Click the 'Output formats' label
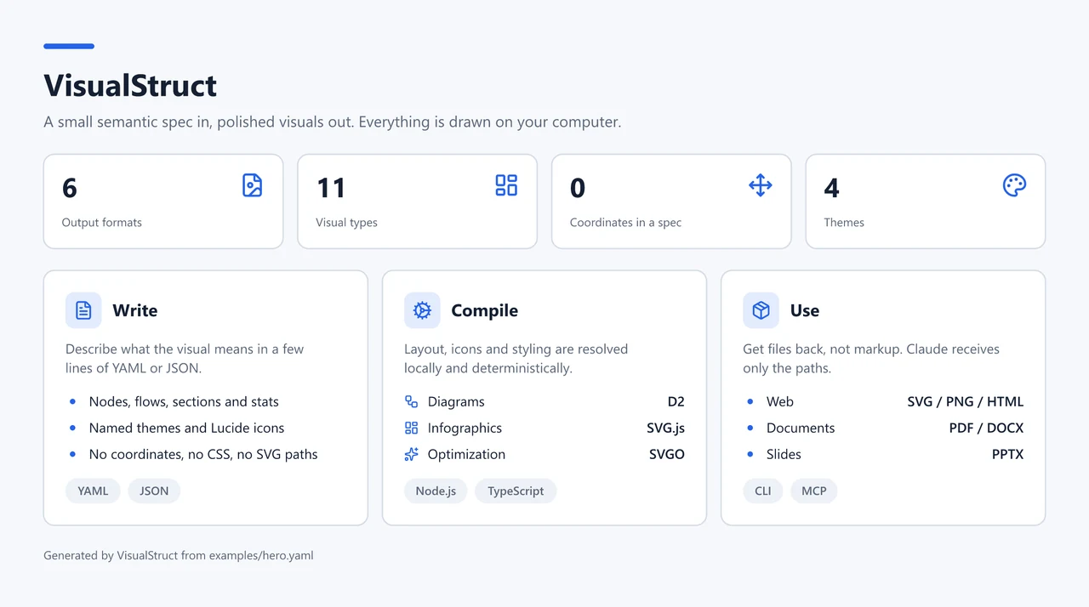Viewport: 1089px width, 607px height. coord(102,223)
